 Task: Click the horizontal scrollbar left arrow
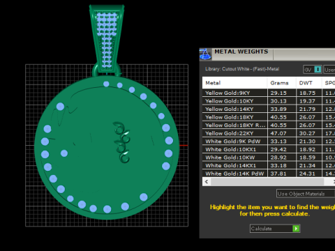(x=207, y=181)
